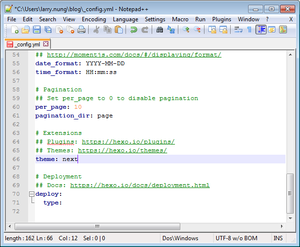Close the _config.yml tab
The height and width of the screenshot is (247, 300).
46,44
